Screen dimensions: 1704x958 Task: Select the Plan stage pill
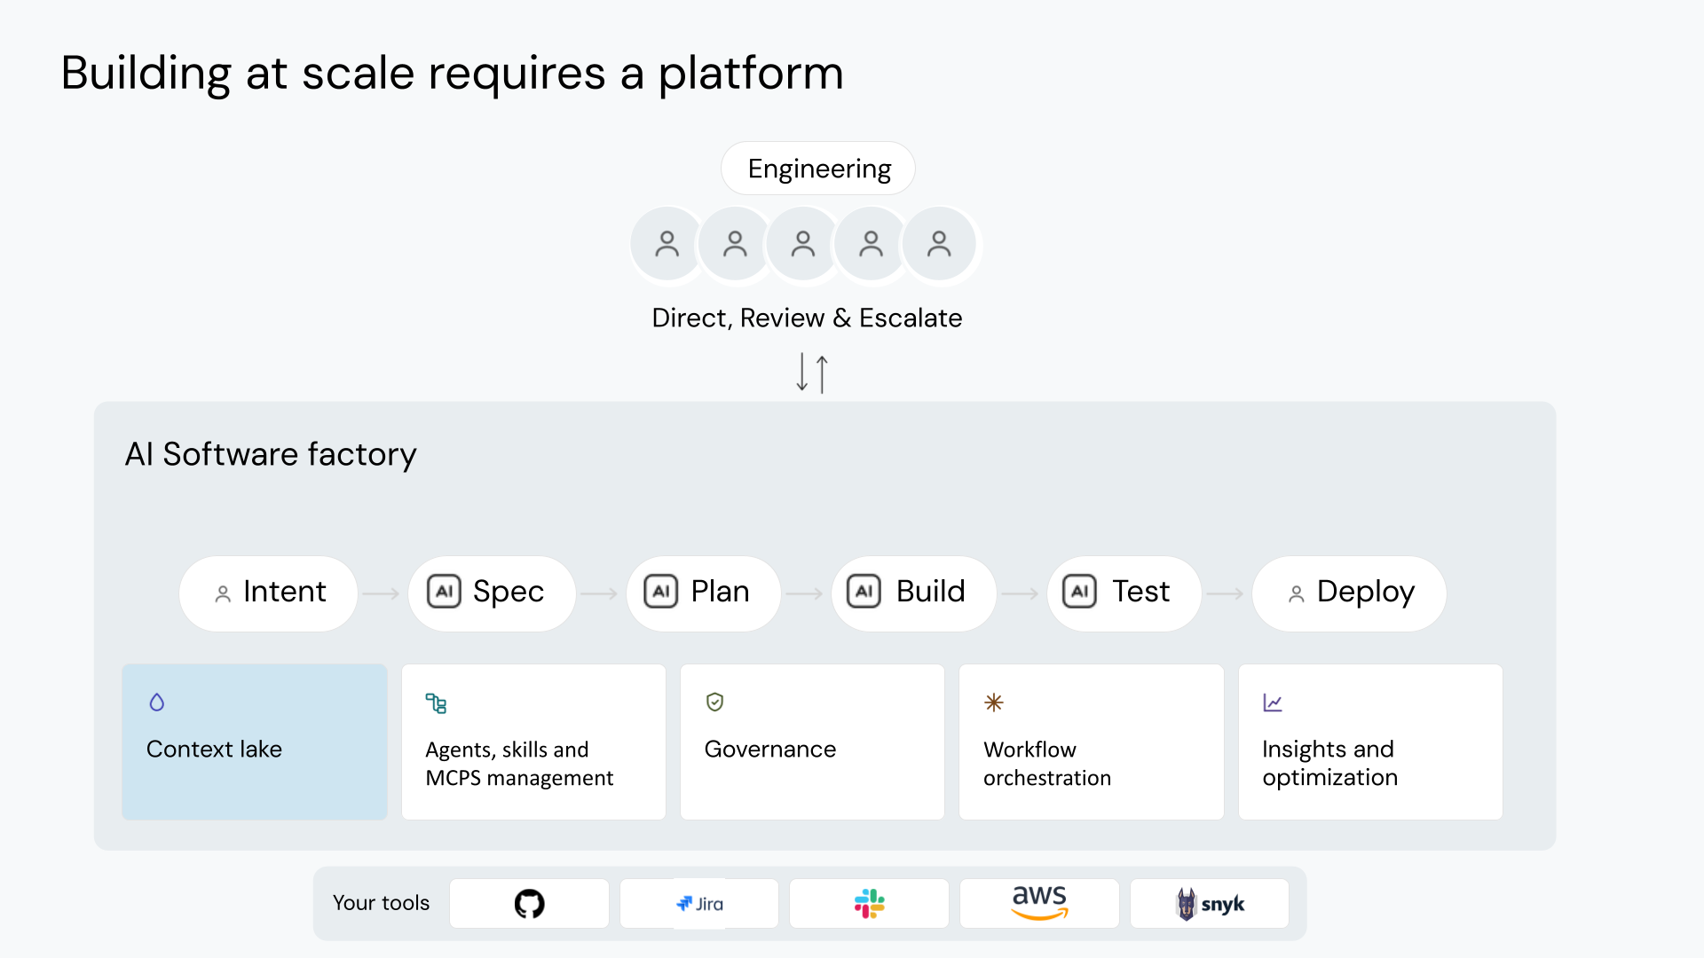point(704,593)
